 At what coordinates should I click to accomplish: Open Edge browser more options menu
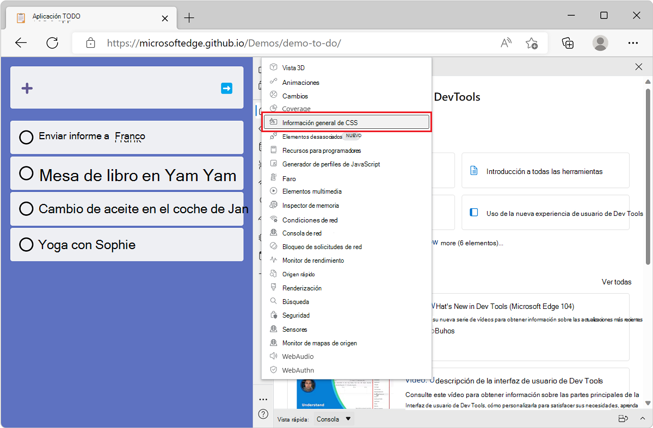click(x=633, y=42)
